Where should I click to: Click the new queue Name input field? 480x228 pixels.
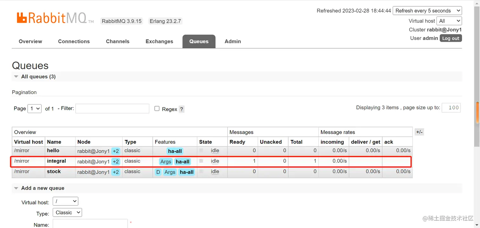90,224
